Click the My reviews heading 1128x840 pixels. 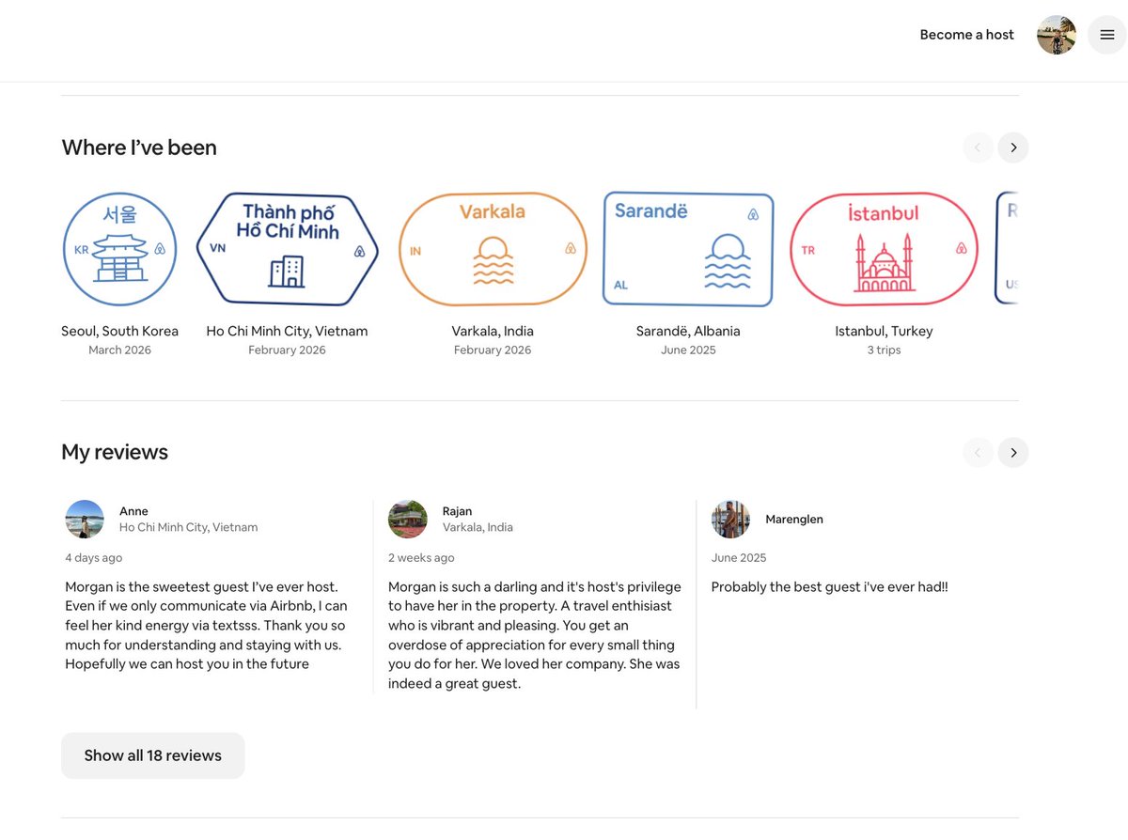pyautogui.click(x=115, y=452)
